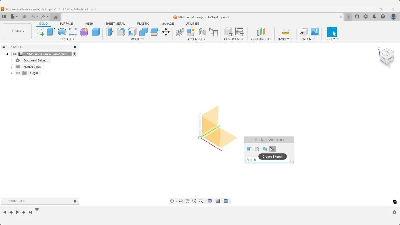Hide the 90-Fusion-Honeycomb-Solid root component

(x=14, y=54)
